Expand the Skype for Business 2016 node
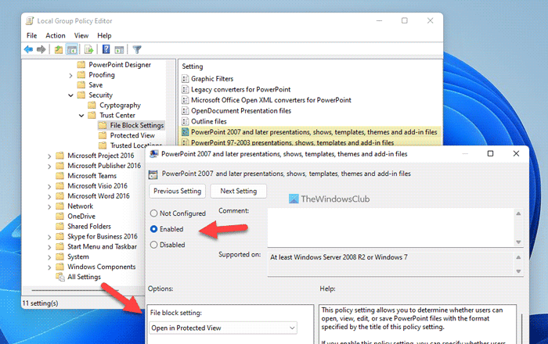The width and height of the screenshot is (548, 344). [49, 237]
